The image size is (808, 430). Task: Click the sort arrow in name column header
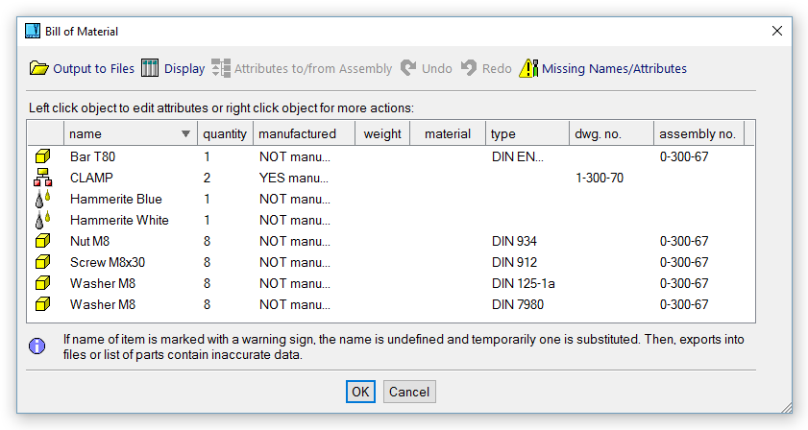click(x=185, y=134)
